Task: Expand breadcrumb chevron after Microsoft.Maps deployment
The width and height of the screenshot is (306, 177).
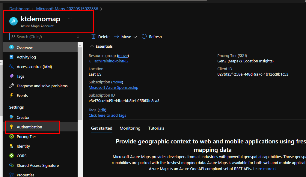Action: coord(101,9)
